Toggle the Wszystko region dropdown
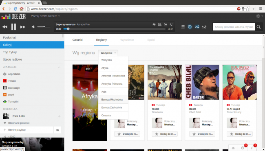The height and width of the screenshot is (151, 265). coord(108,53)
